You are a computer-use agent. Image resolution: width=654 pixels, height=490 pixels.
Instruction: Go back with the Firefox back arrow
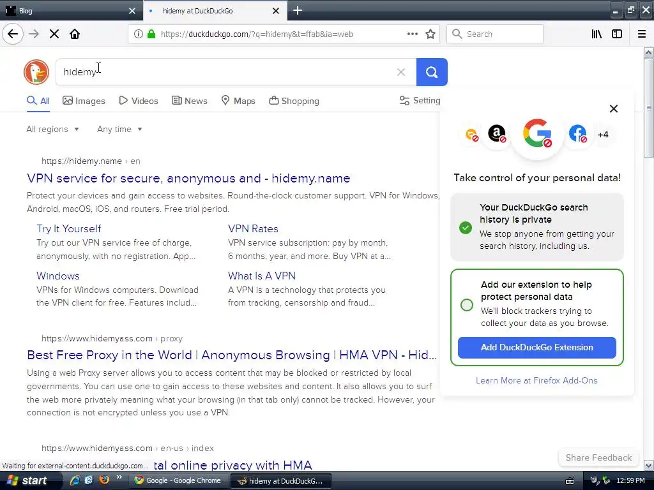click(13, 34)
